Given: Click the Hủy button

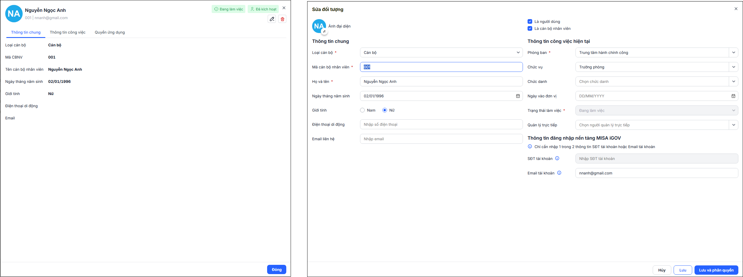Looking at the screenshot, I should [x=662, y=270].
